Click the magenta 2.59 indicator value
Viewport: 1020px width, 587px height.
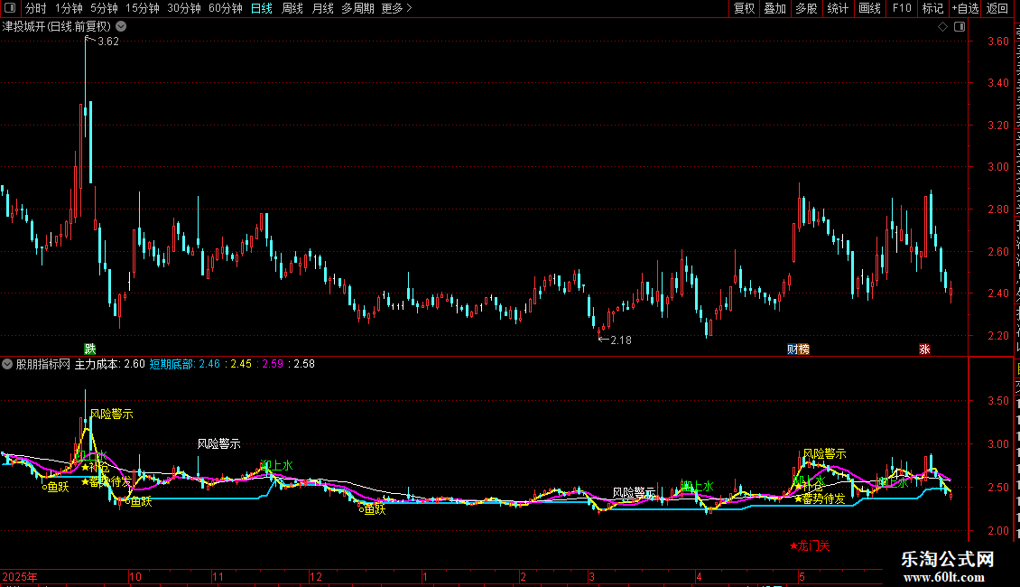click(273, 365)
